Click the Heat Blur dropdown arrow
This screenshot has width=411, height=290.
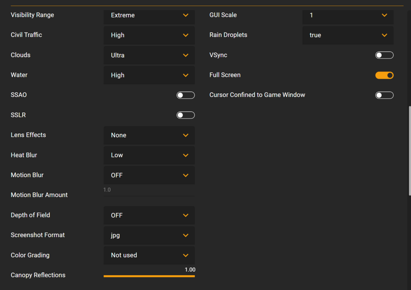coord(186,155)
